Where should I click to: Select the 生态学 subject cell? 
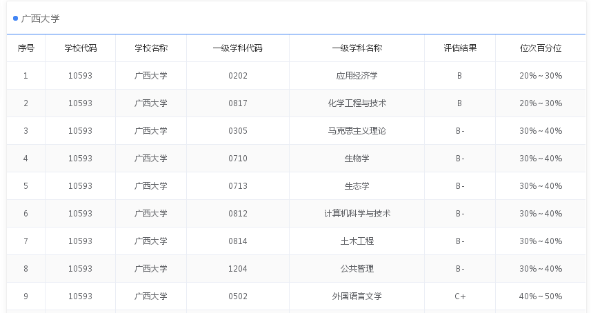tap(357, 185)
